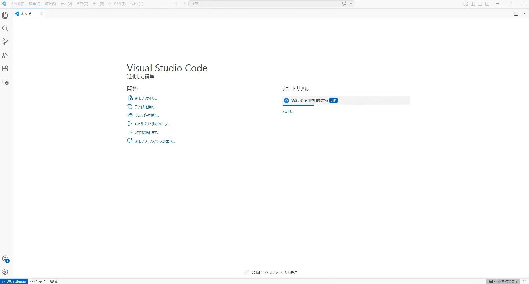Screen dimensions: 529x284
Task: Click the ファイルを開く... link
Action: pyautogui.click(x=145, y=107)
